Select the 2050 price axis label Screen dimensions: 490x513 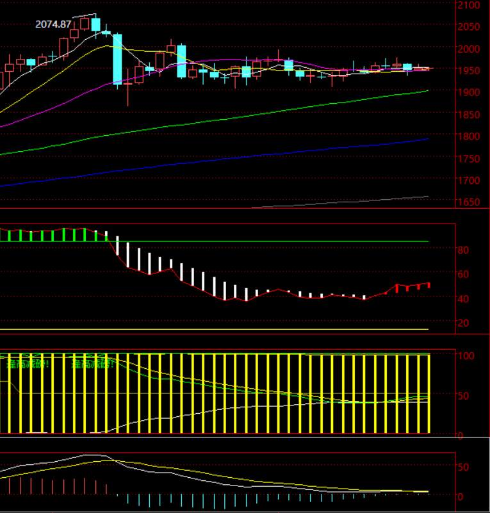(x=468, y=27)
